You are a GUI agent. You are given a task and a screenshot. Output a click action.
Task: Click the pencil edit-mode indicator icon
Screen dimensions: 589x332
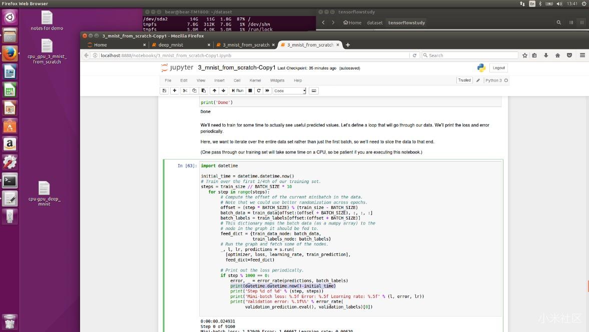pyautogui.click(x=478, y=80)
